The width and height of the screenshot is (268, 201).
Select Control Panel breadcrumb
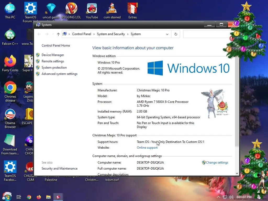pos(82,34)
